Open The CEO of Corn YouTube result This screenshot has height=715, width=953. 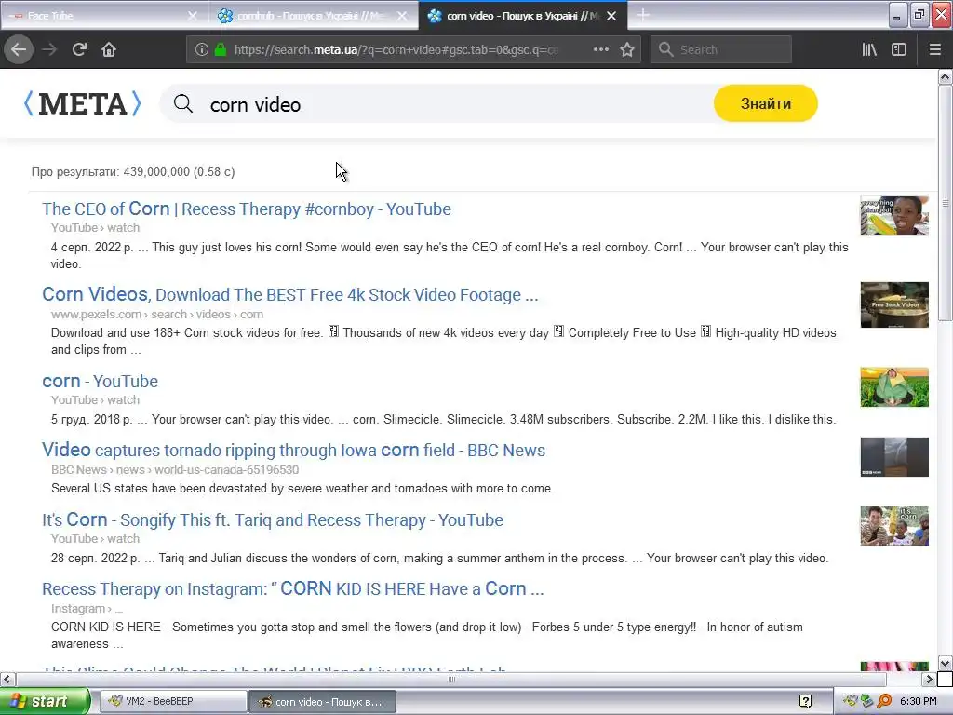(x=247, y=209)
